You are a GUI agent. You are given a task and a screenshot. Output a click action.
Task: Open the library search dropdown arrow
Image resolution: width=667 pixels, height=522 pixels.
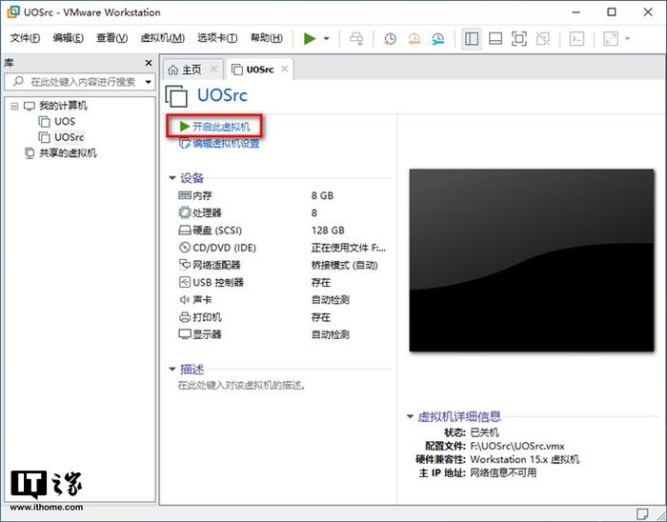(x=149, y=82)
